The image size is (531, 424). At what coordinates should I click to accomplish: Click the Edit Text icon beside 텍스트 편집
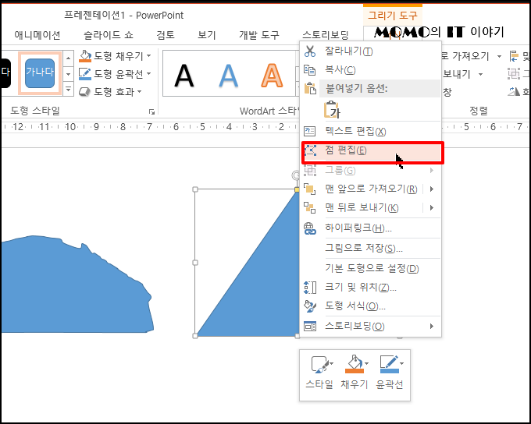310,131
